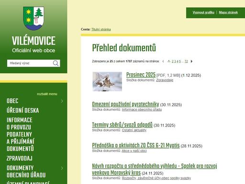Open 'Ostatní aktuality' folder link
The width and height of the screenshot is (245, 184).
134,130
